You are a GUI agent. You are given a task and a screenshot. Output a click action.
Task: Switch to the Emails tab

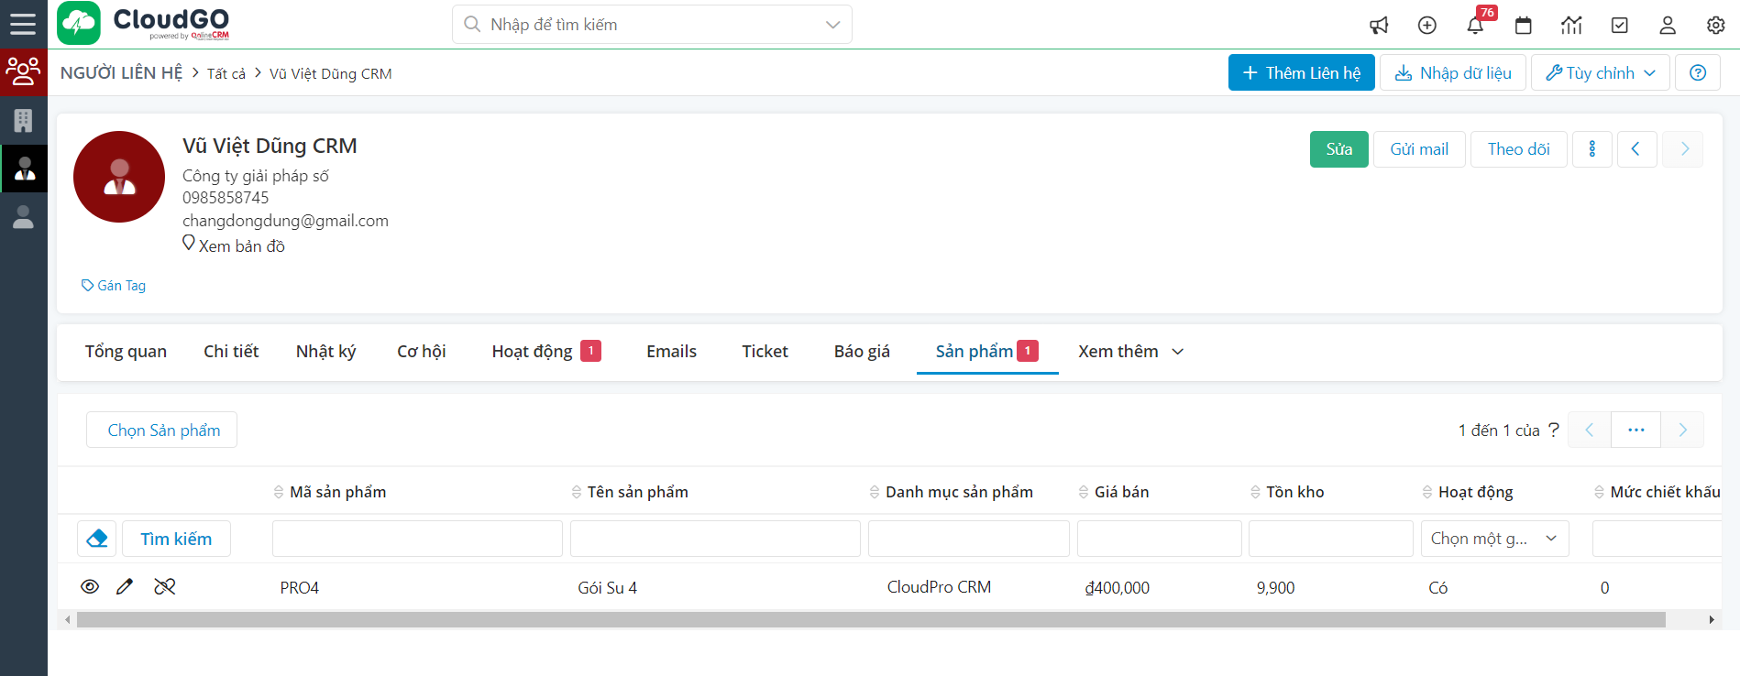pos(671,352)
